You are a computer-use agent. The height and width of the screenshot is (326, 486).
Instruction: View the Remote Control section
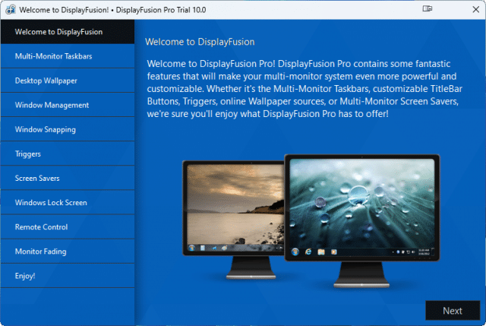click(x=68, y=227)
